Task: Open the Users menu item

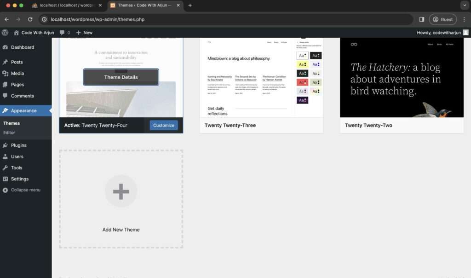Action: 26,156
